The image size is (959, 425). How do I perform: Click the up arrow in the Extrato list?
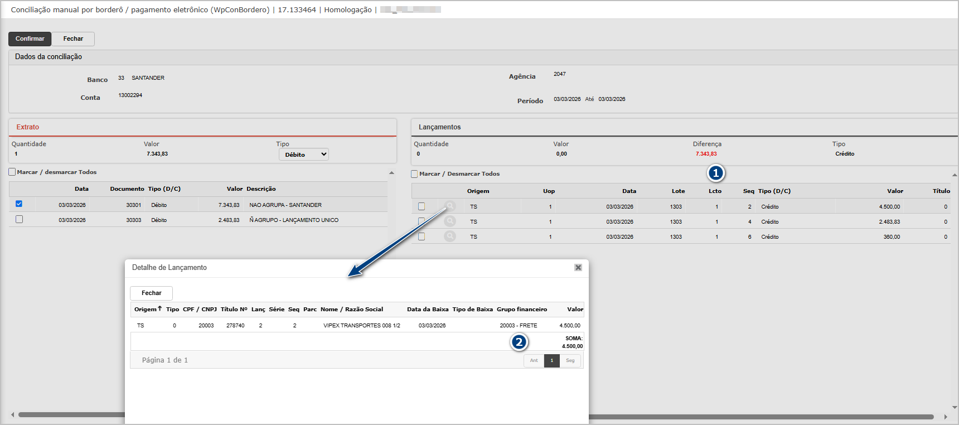(x=391, y=173)
